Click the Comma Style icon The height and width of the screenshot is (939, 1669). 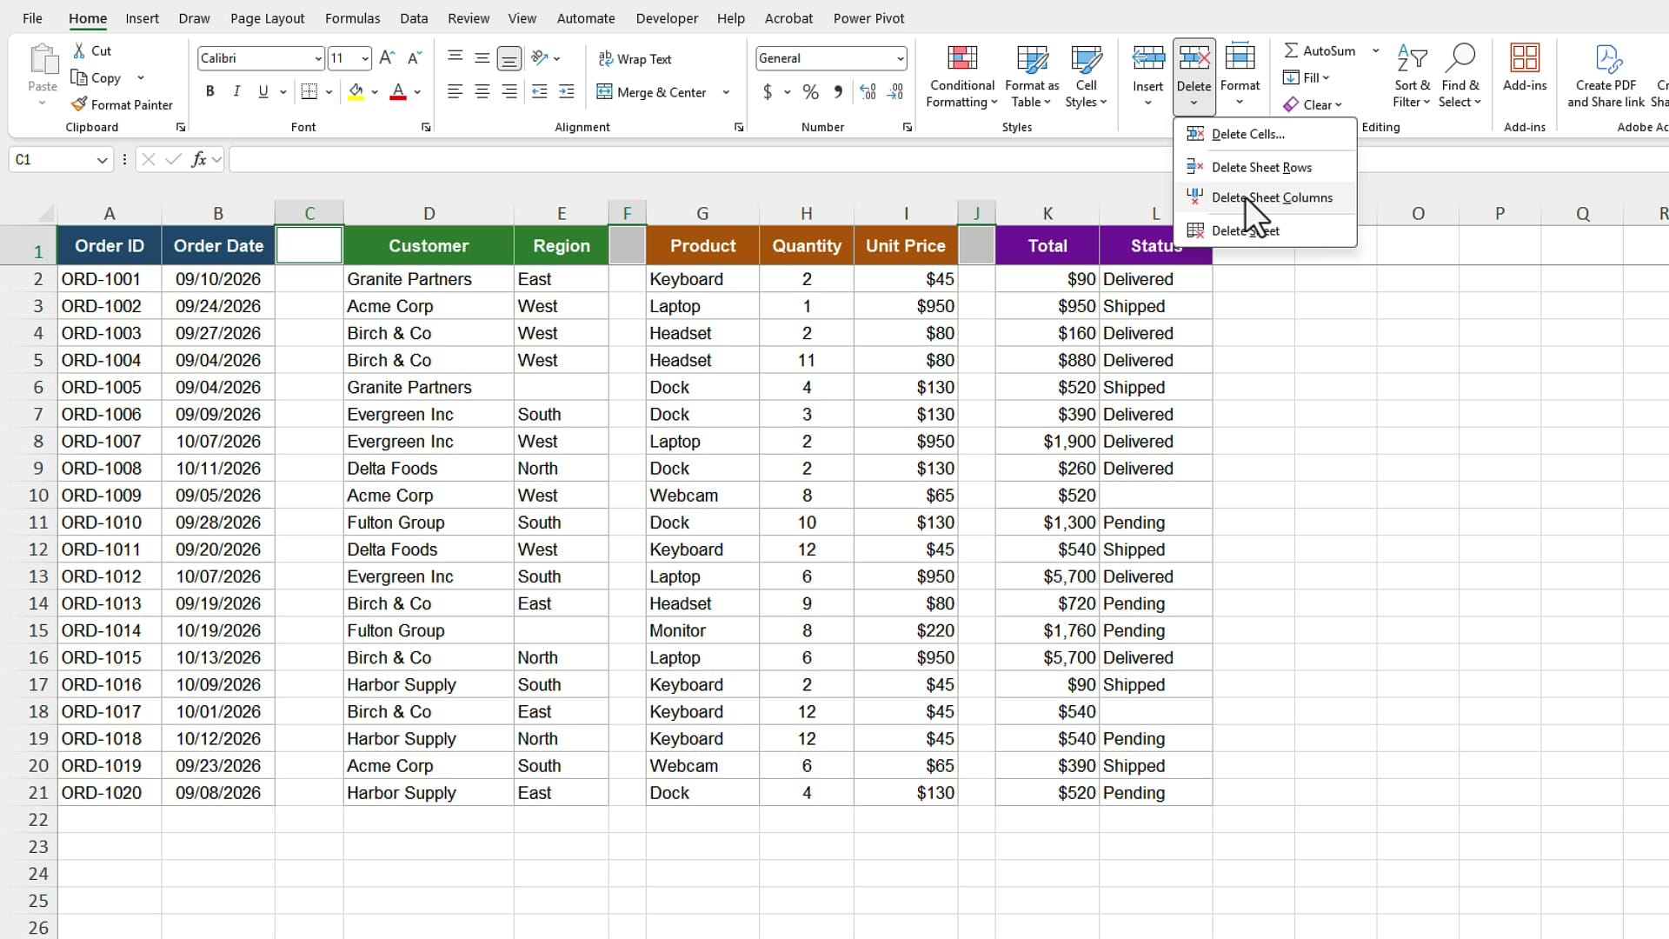[x=838, y=92]
